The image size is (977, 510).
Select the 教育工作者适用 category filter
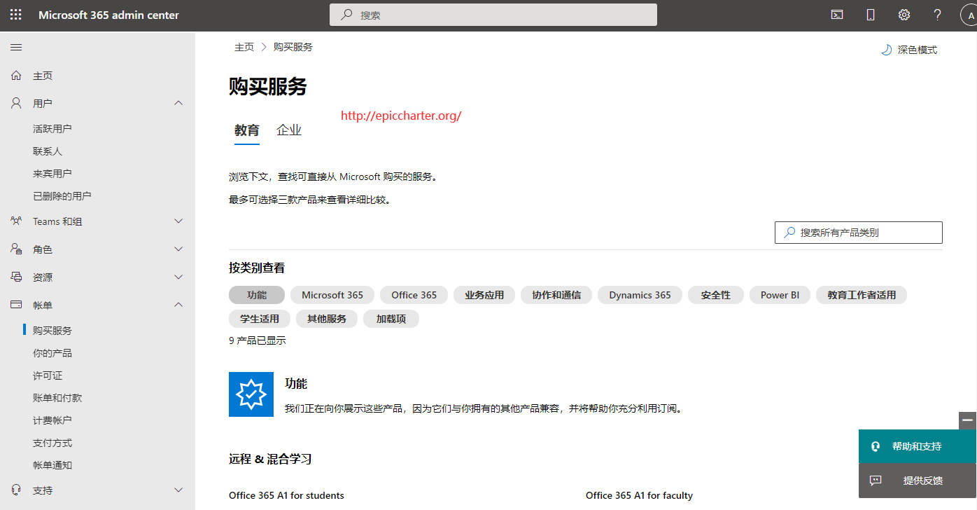(862, 295)
